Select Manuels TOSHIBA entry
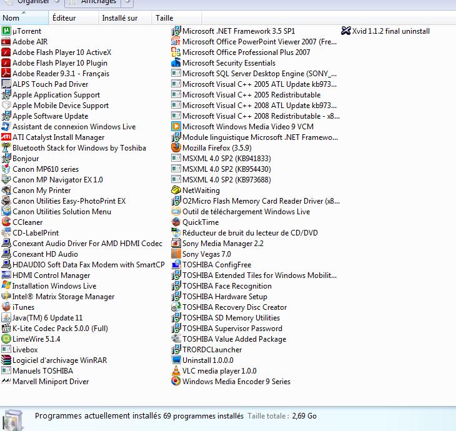 (x=37, y=371)
